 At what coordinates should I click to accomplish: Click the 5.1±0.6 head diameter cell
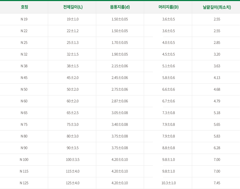168,66
